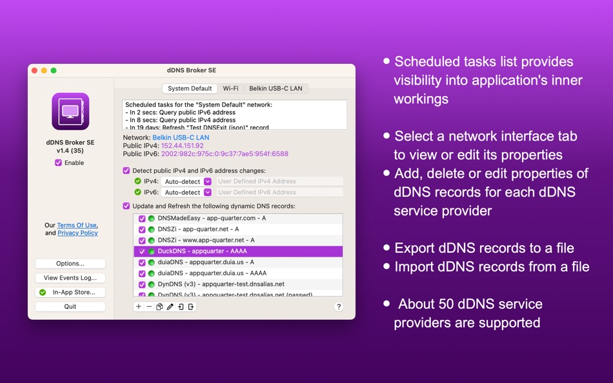The image size is (613, 383).
Task: Click green status dot for DuckDNS record
Action: click(x=151, y=251)
